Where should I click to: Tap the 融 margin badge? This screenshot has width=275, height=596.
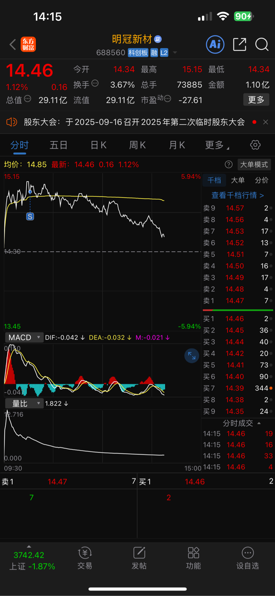point(154,53)
